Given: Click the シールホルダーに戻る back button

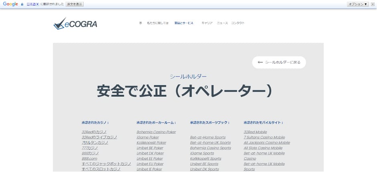Looking at the screenshot, I should 279,62.
